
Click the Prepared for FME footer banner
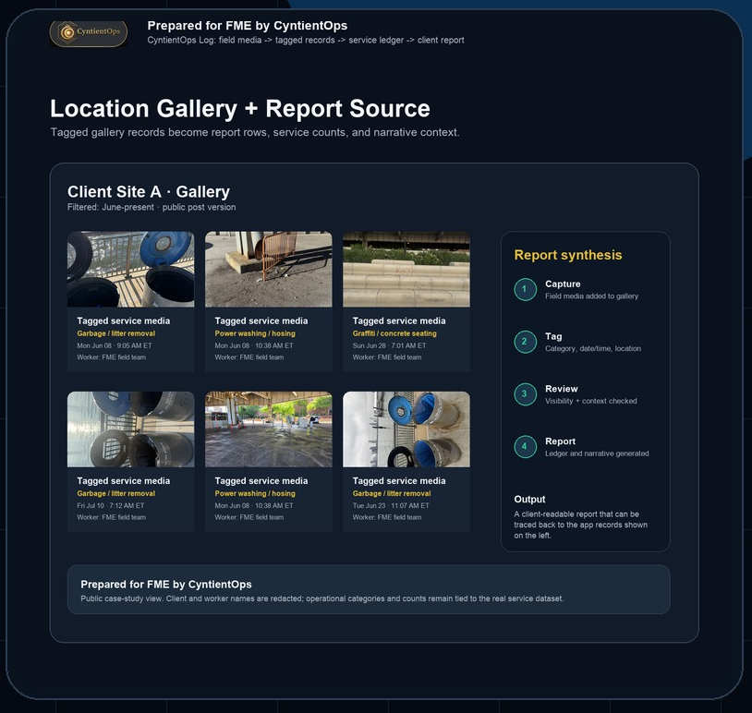[369, 589]
